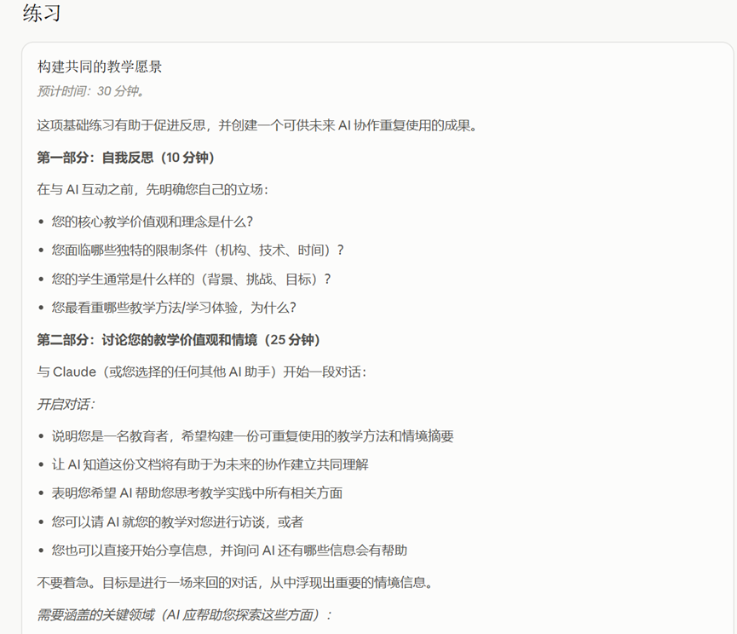The image size is (737, 634).
Task: Click the sentence 不要着急。目标是进行一场来回的对话
Action: [235, 583]
